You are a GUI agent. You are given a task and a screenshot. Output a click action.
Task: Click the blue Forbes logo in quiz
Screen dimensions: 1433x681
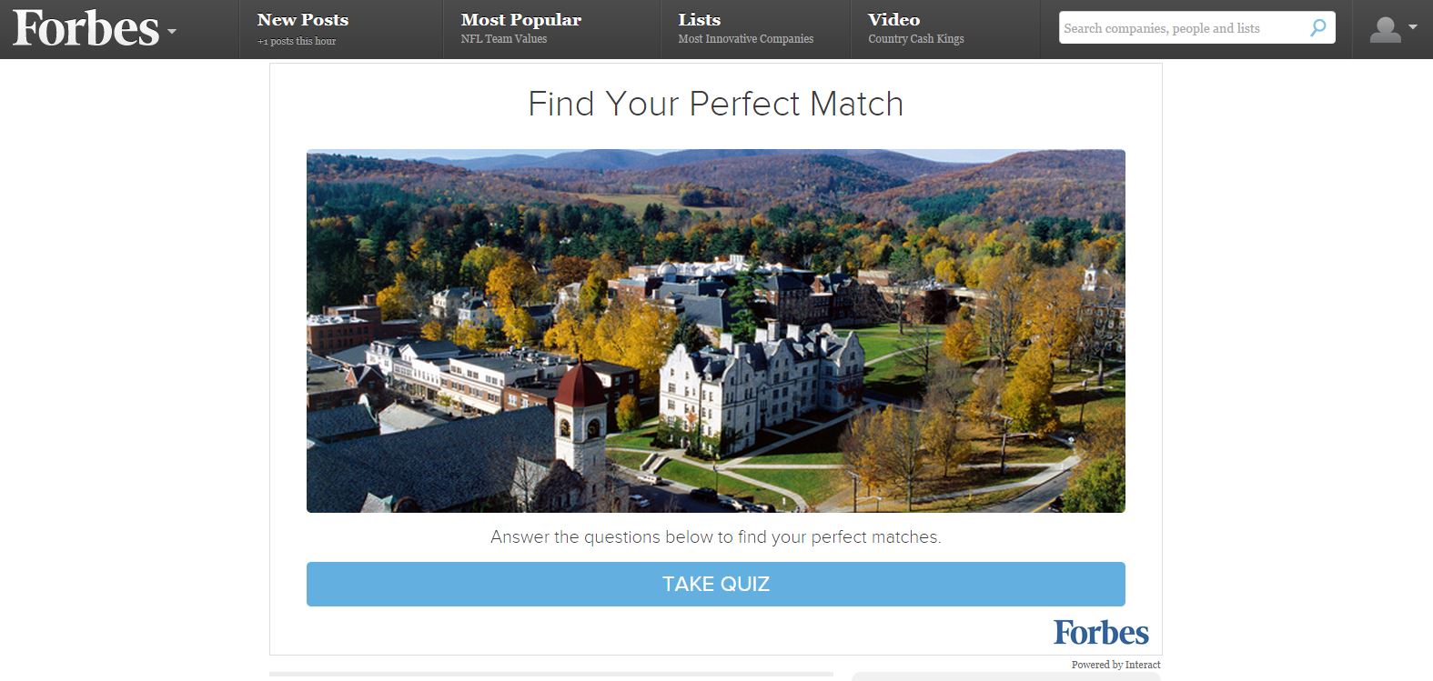[x=1101, y=632]
